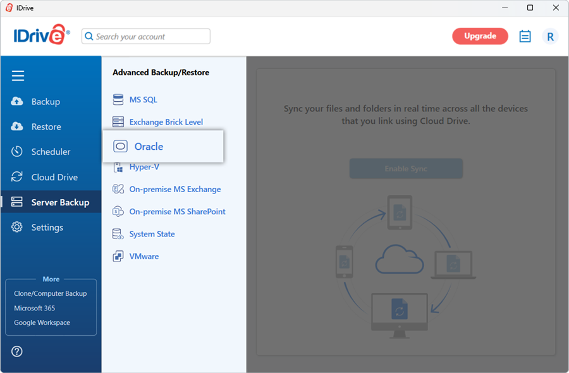Open Hyper-V backup option
Image resolution: width=569 pixels, height=373 pixels.
pos(144,168)
